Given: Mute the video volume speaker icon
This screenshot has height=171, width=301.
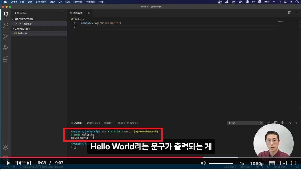Looking at the screenshot, I should (203, 163).
